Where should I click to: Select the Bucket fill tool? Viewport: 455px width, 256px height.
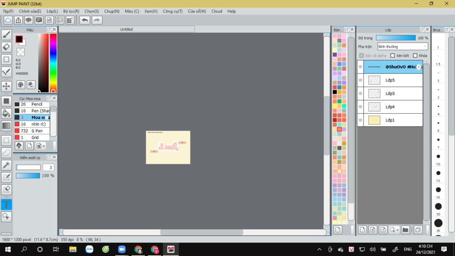tap(6, 113)
